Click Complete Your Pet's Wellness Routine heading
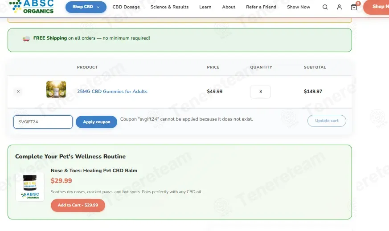This screenshot has height=231, width=389. point(70,156)
